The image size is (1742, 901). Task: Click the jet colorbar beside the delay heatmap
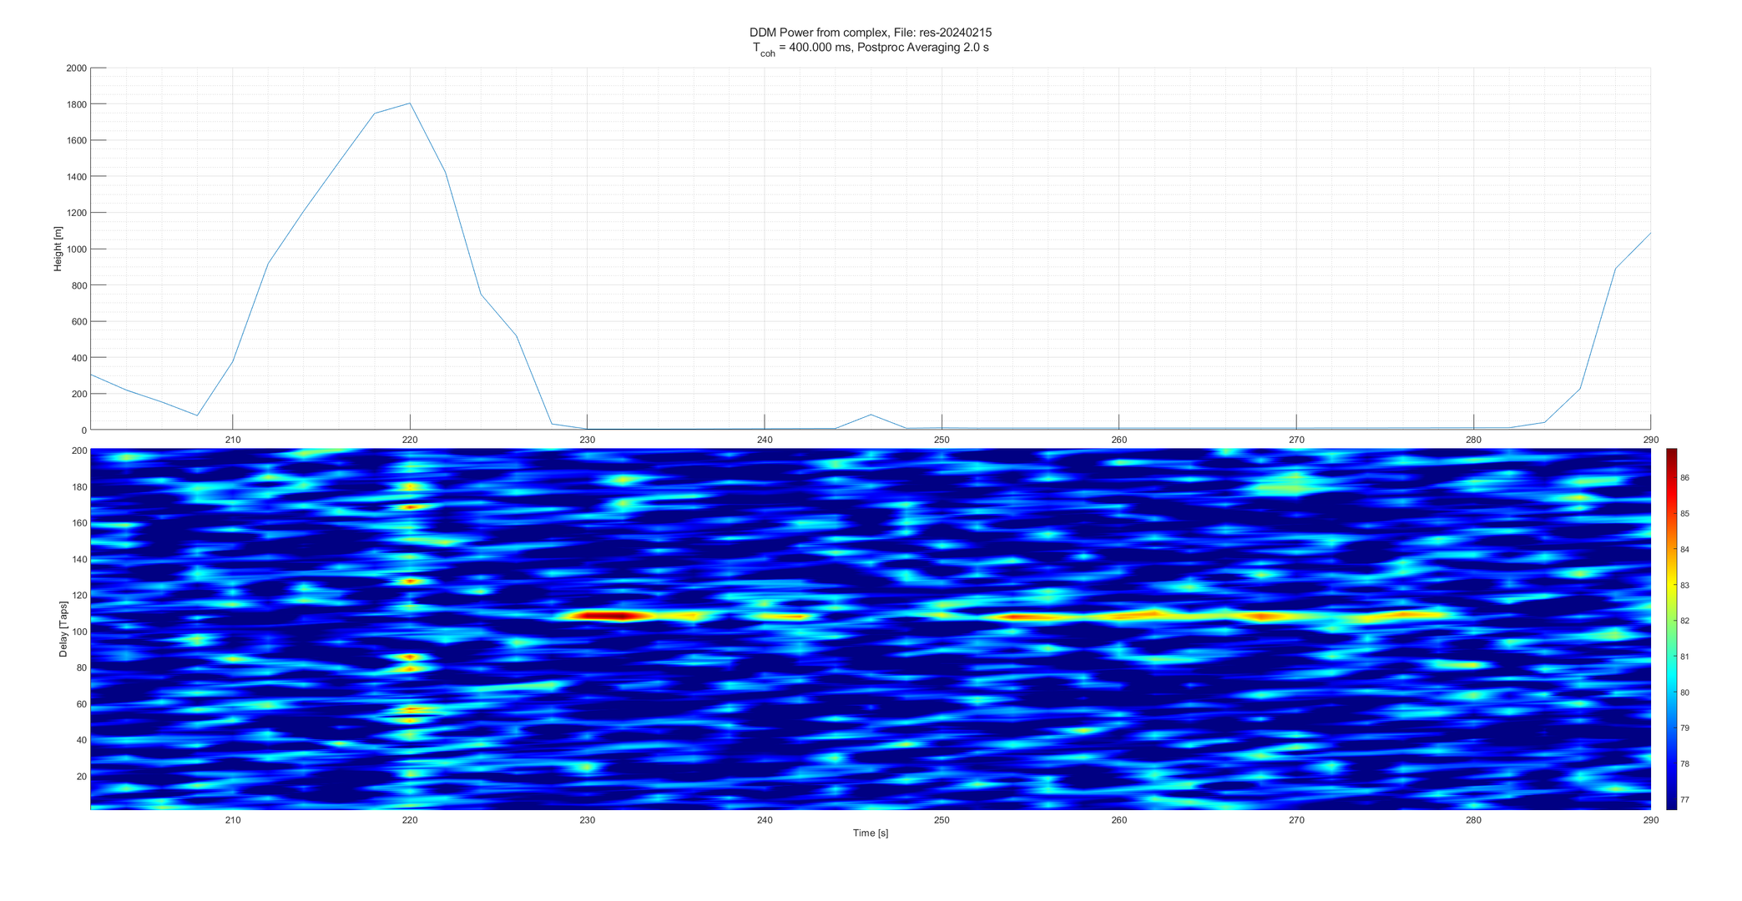tap(1671, 629)
